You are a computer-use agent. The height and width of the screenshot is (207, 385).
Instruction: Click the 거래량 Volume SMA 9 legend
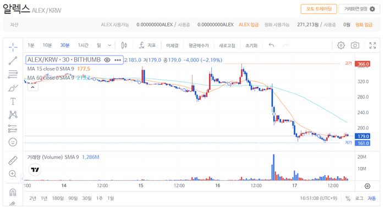pyautogui.click(x=63, y=157)
